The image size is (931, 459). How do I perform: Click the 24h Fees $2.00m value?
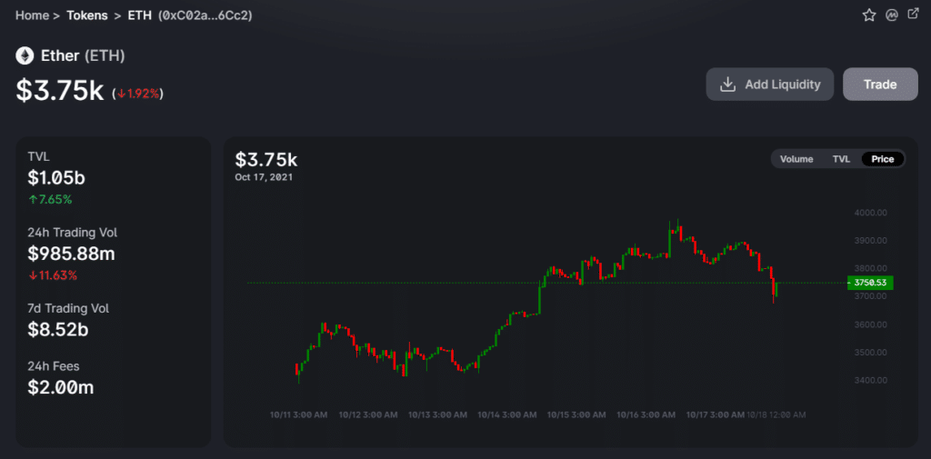pyautogui.click(x=61, y=387)
